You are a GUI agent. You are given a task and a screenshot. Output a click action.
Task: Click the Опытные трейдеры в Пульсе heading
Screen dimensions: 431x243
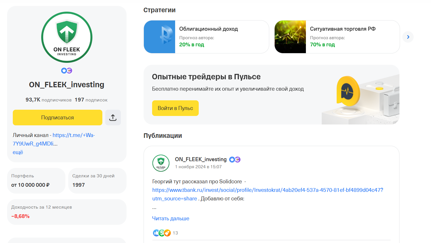pos(206,77)
